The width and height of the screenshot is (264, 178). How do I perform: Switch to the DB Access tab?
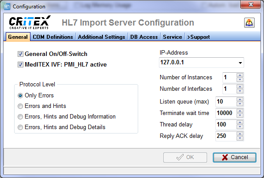144,37
